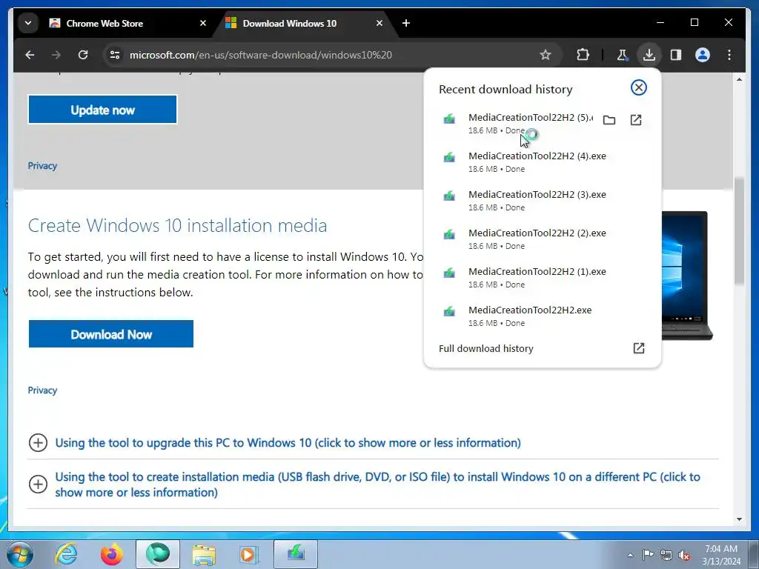This screenshot has height=569, width=759.
Task: Open the Windows Start button
Action: pos(20,554)
